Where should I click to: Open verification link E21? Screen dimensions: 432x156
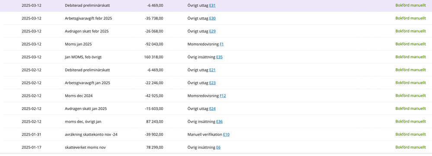[212, 70]
